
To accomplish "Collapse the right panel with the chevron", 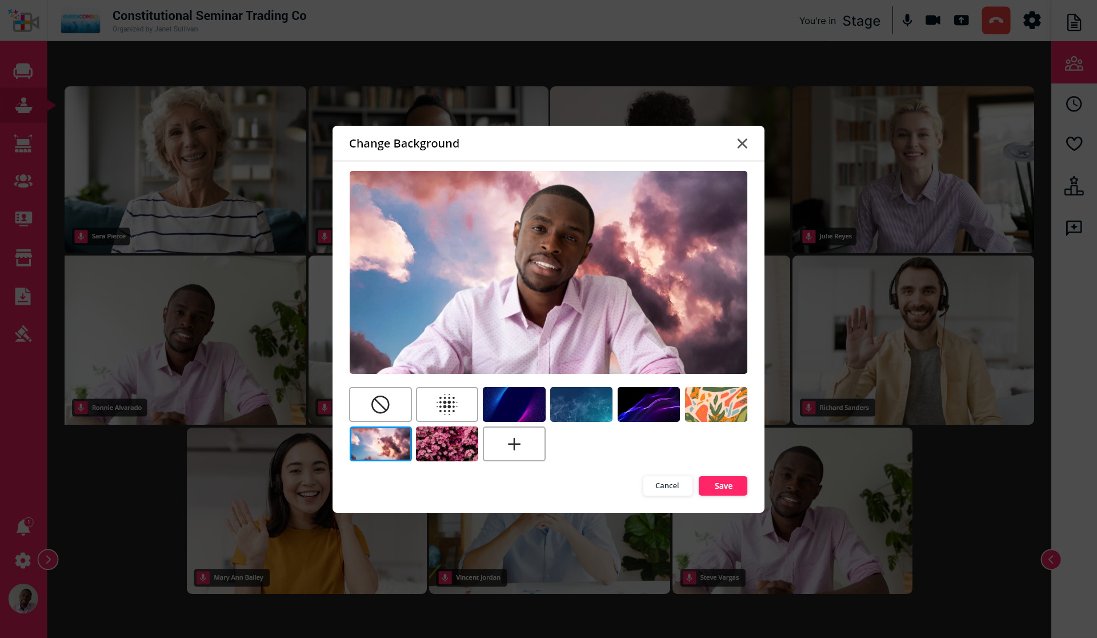I will pos(1051,560).
